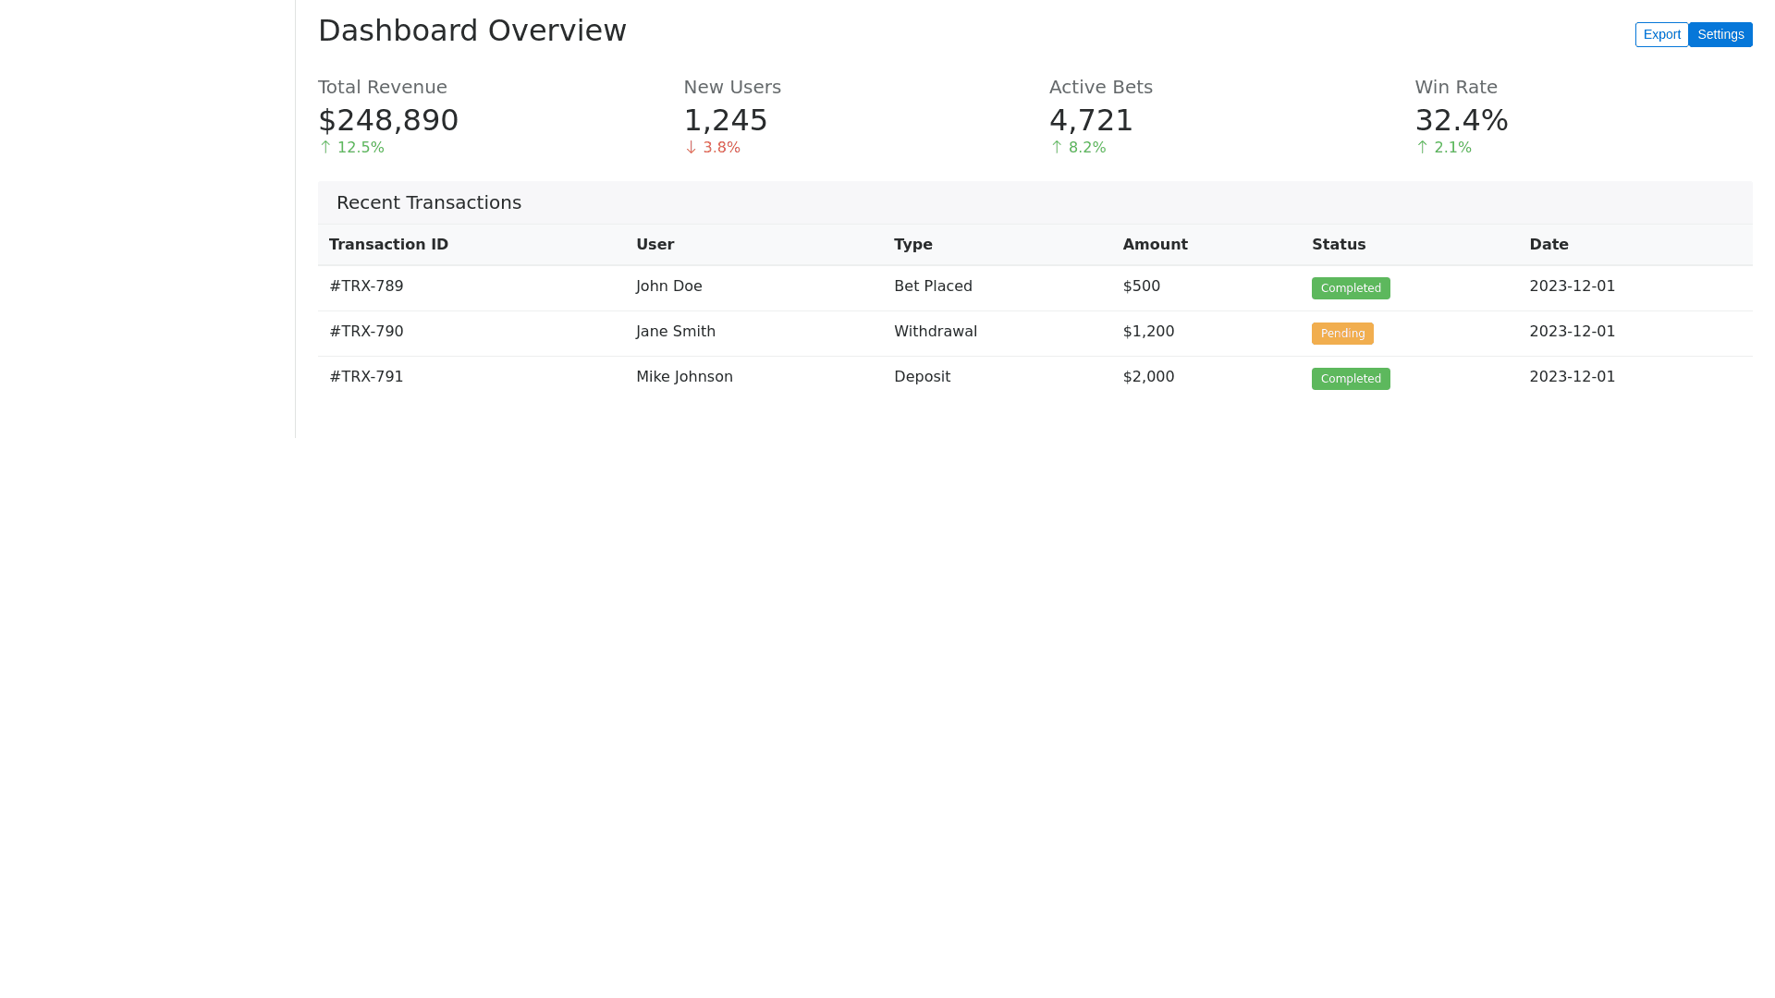The height and width of the screenshot is (998, 1775).
Task: Click the $248,890 Total Revenue value
Action: click(x=388, y=120)
